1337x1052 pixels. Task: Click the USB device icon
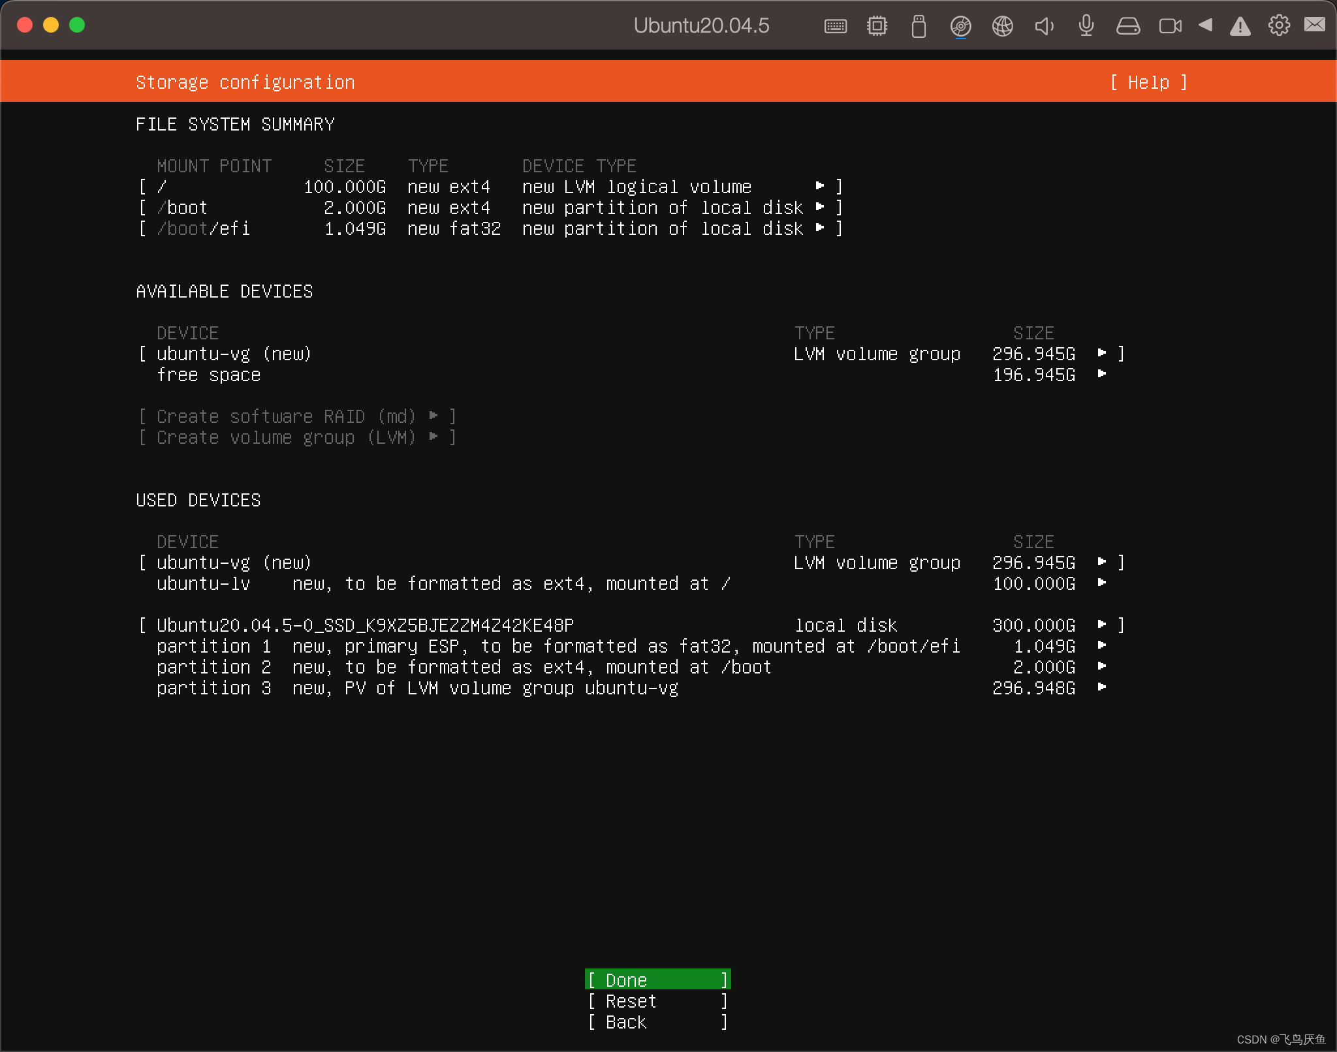click(919, 26)
